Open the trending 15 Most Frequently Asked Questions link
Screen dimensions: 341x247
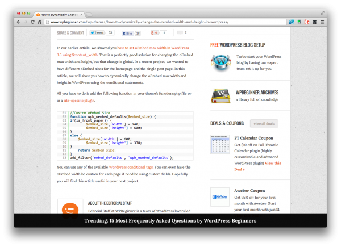[170, 221]
